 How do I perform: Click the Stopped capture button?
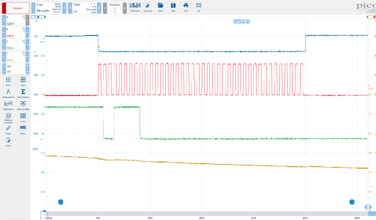coord(15,8)
